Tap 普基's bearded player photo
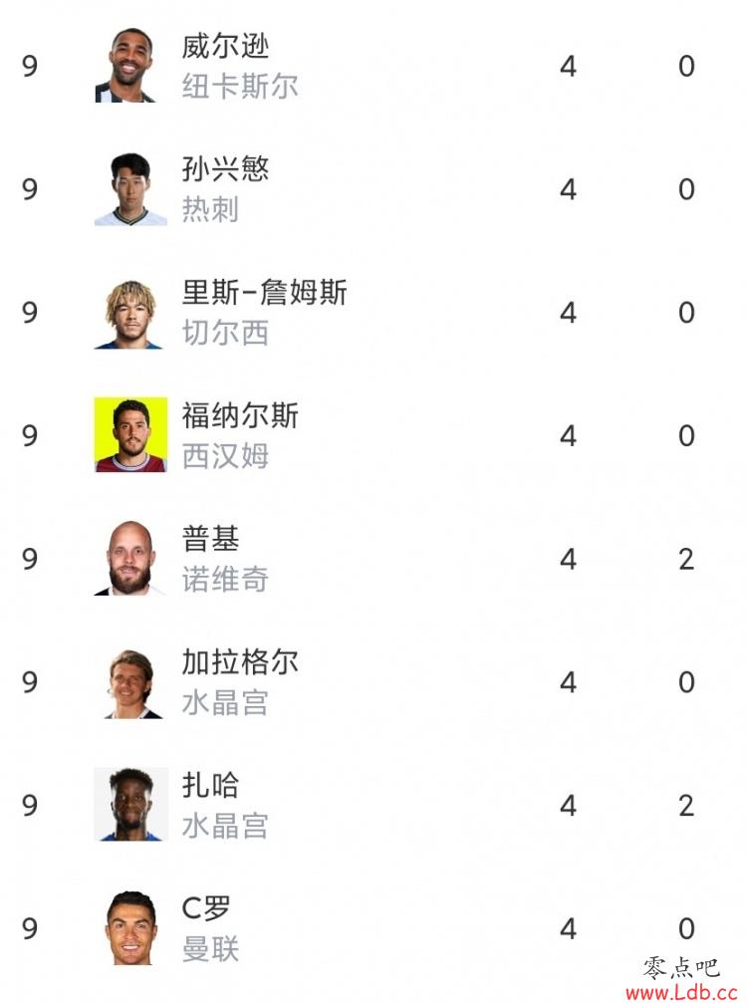This screenshot has width=747, height=1003. tap(130, 559)
